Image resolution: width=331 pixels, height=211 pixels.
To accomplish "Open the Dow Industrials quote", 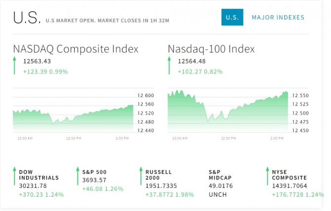I will coord(39,175).
